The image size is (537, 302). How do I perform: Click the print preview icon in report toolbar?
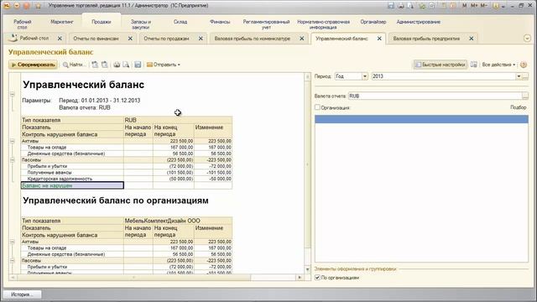click(126, 65)
